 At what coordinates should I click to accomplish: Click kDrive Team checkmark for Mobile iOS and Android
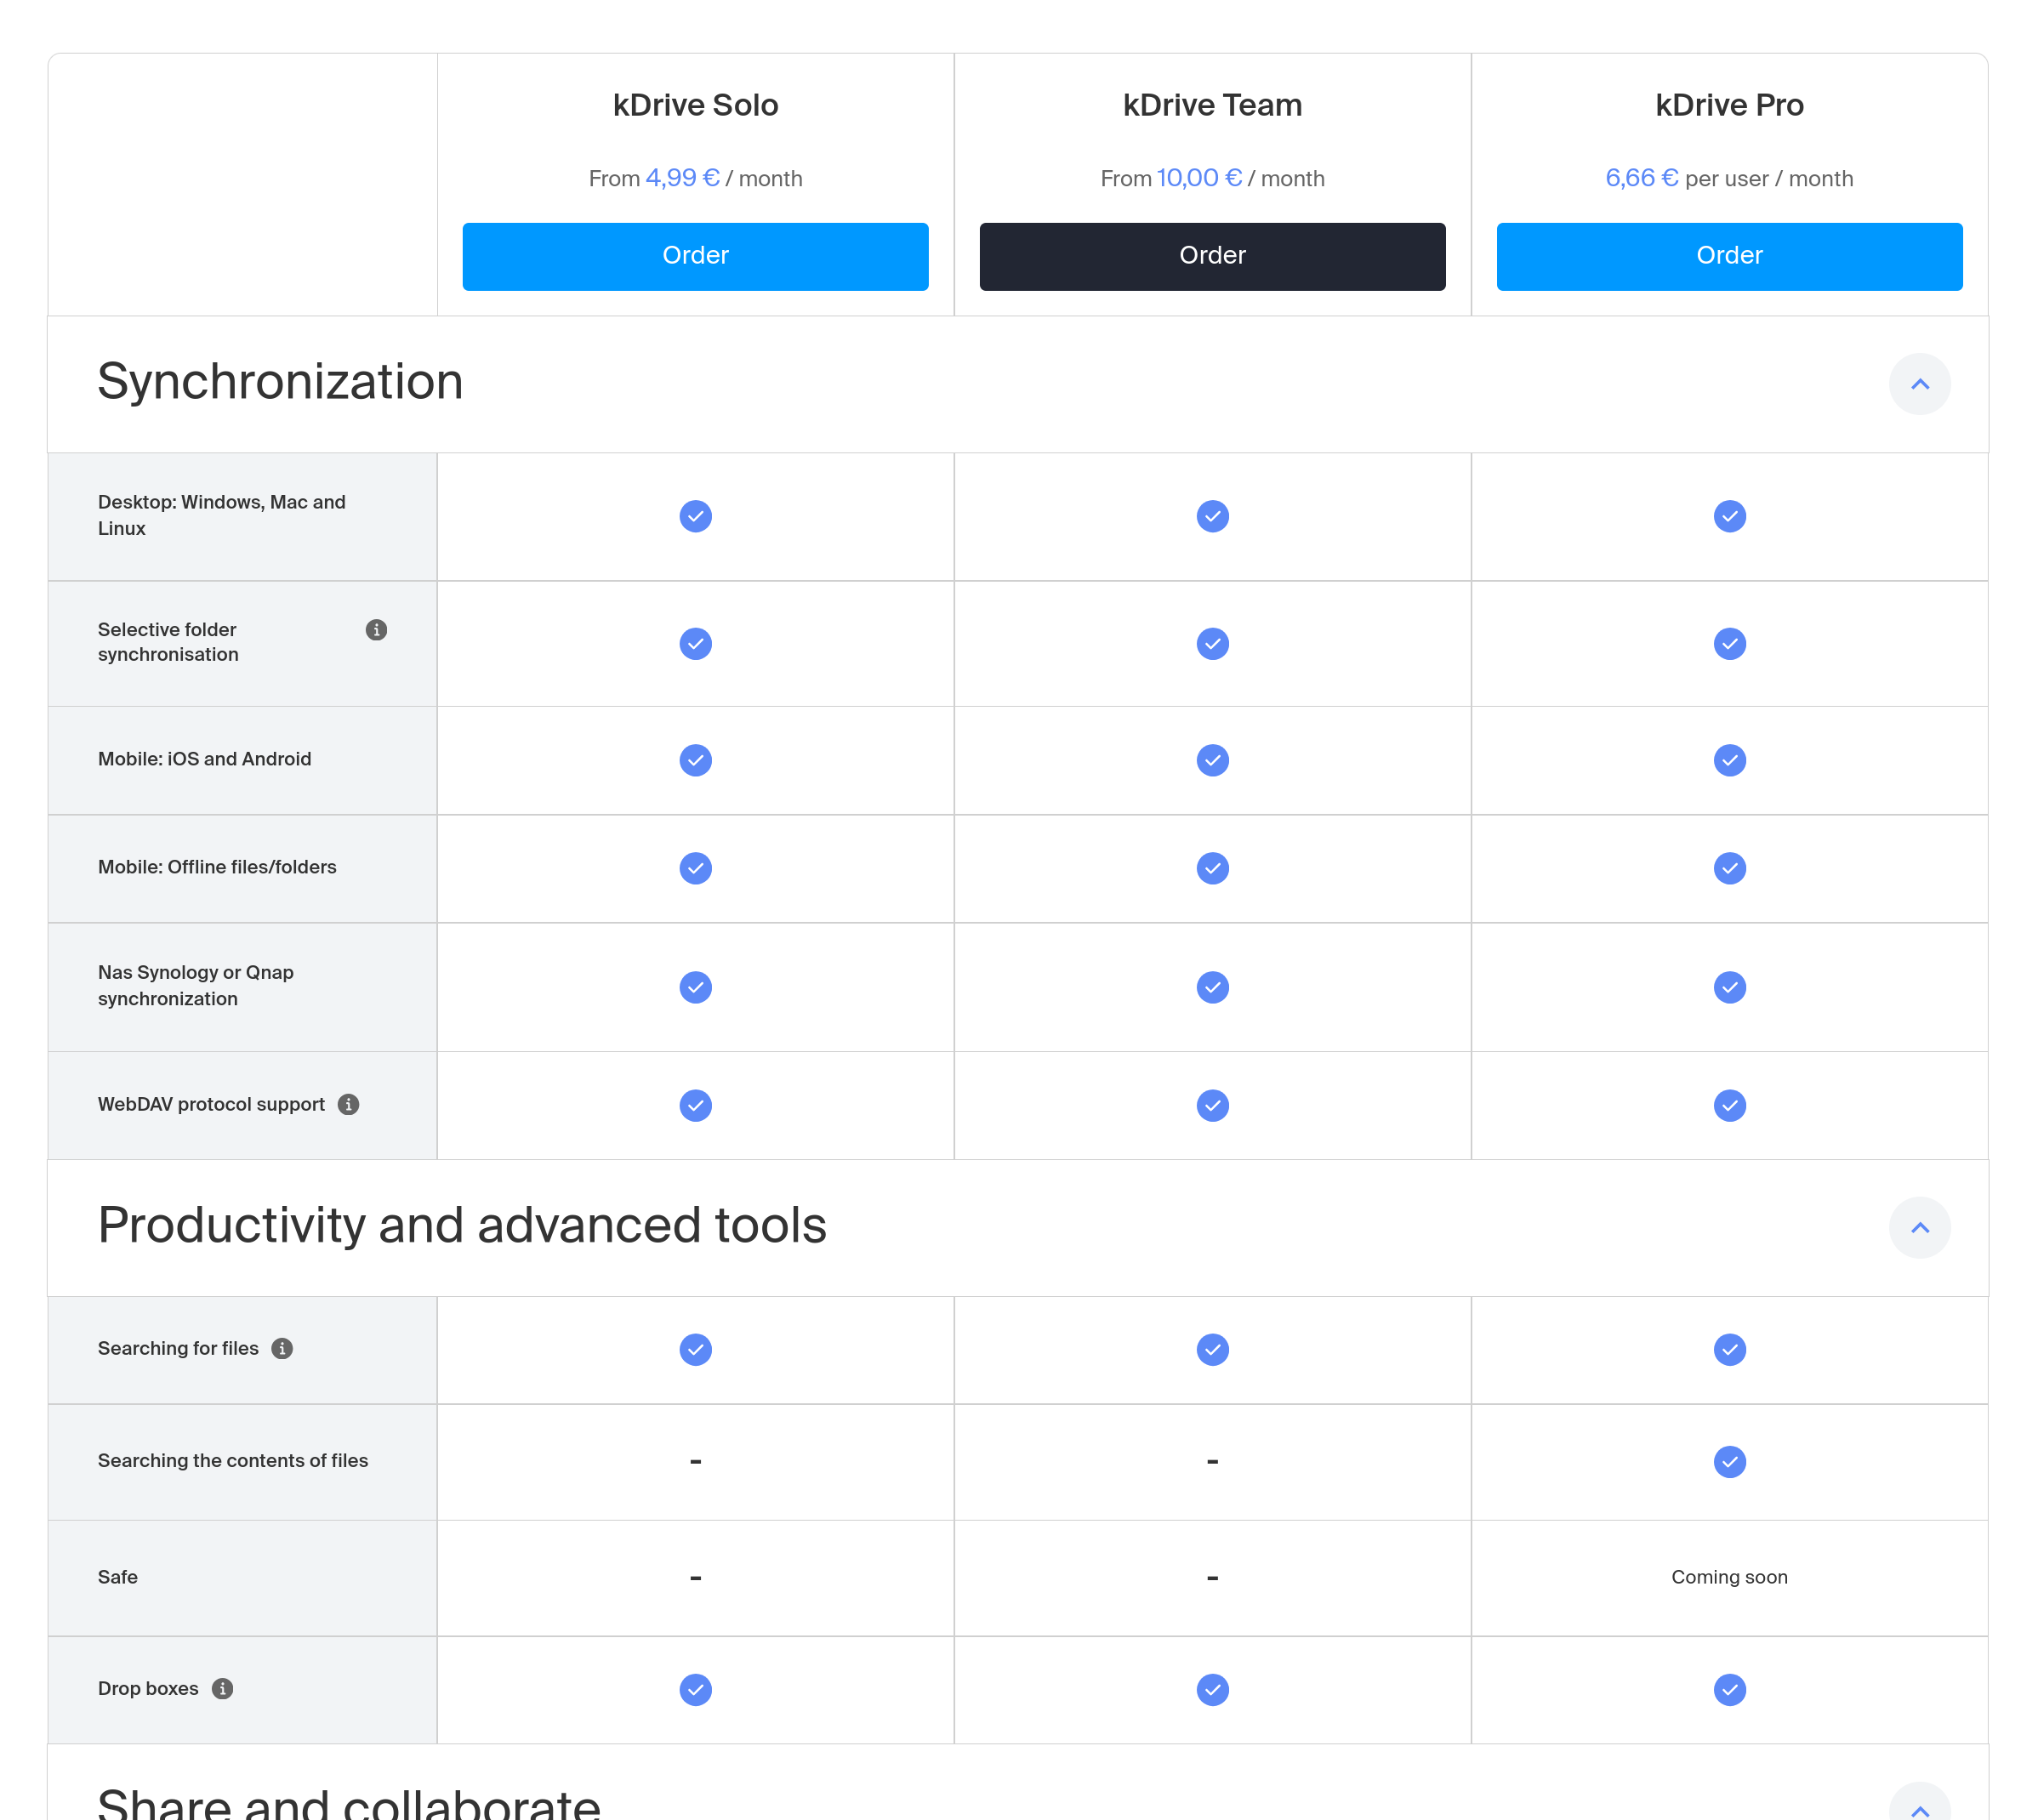point(1212,760)
